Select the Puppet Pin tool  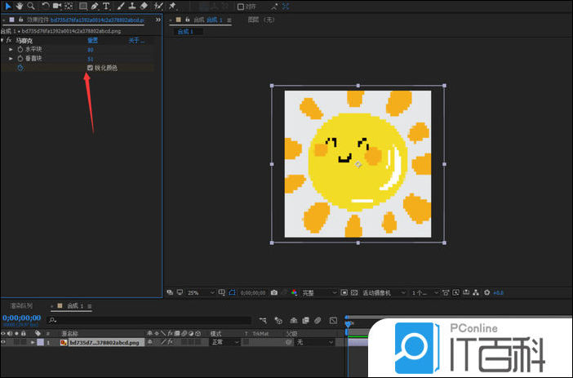pyautogui.click(x=172, y=6)
